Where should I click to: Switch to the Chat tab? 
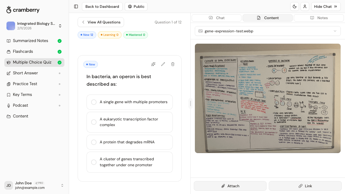point(216,18)
